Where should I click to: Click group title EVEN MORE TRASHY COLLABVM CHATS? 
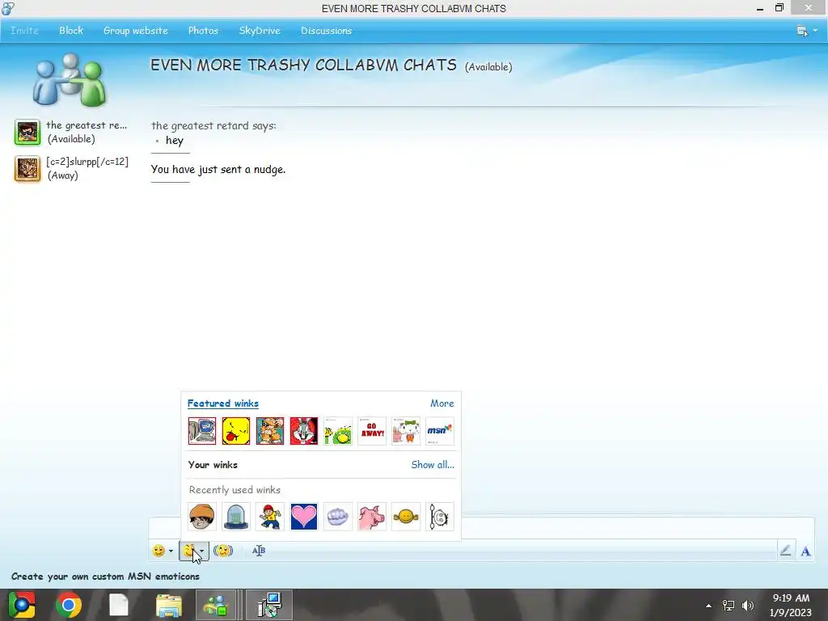pyautogui.click(x=304, y=65)
